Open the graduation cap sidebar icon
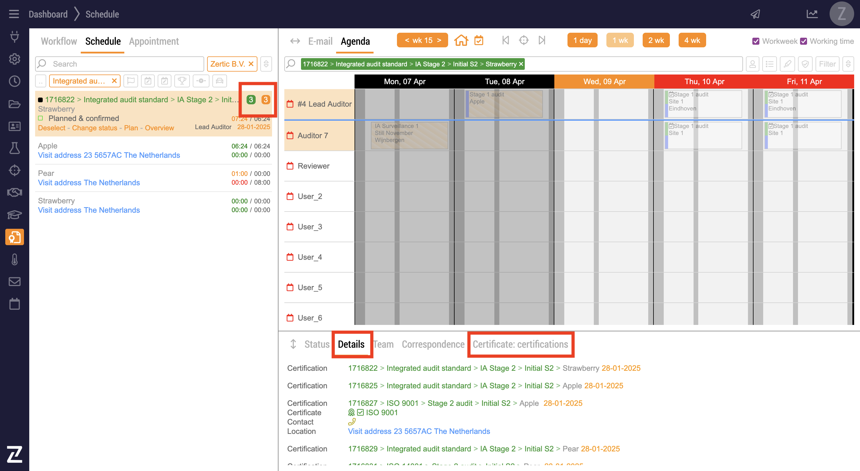Image resolution: width=860 pixels, height=471 pixels. click(14, 214)
